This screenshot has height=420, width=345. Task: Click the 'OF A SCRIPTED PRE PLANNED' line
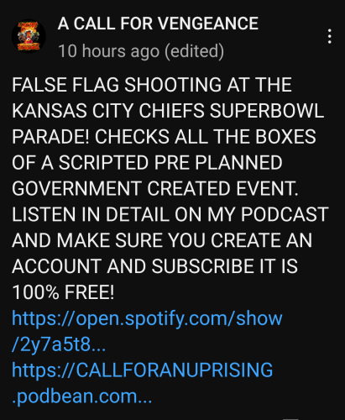(x=147, y=163)
